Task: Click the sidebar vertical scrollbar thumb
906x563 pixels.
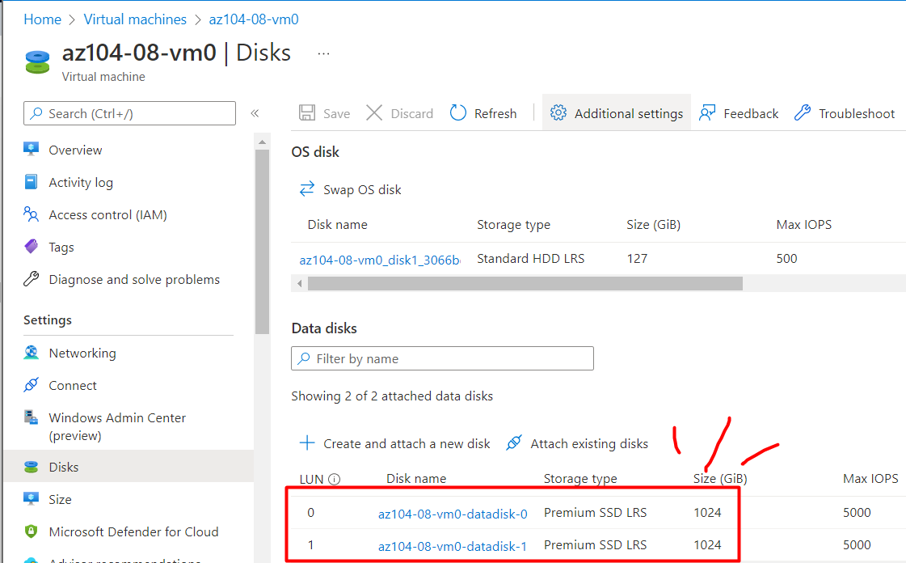Action: click(x=263, y=242)
